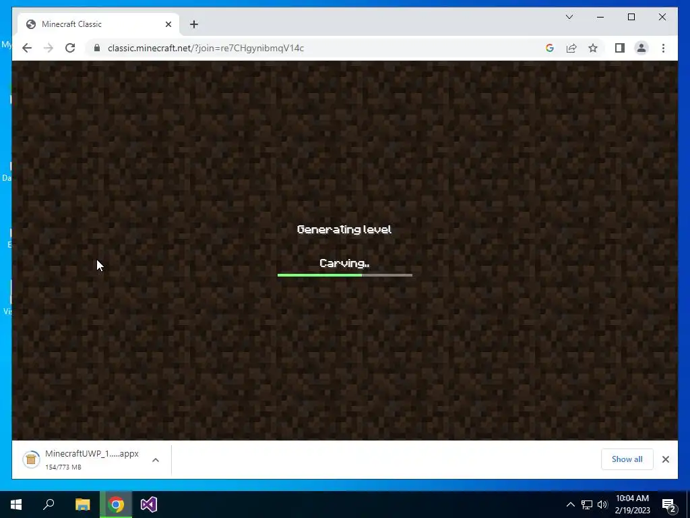Open the tab search dropdown

click(569, 17)
